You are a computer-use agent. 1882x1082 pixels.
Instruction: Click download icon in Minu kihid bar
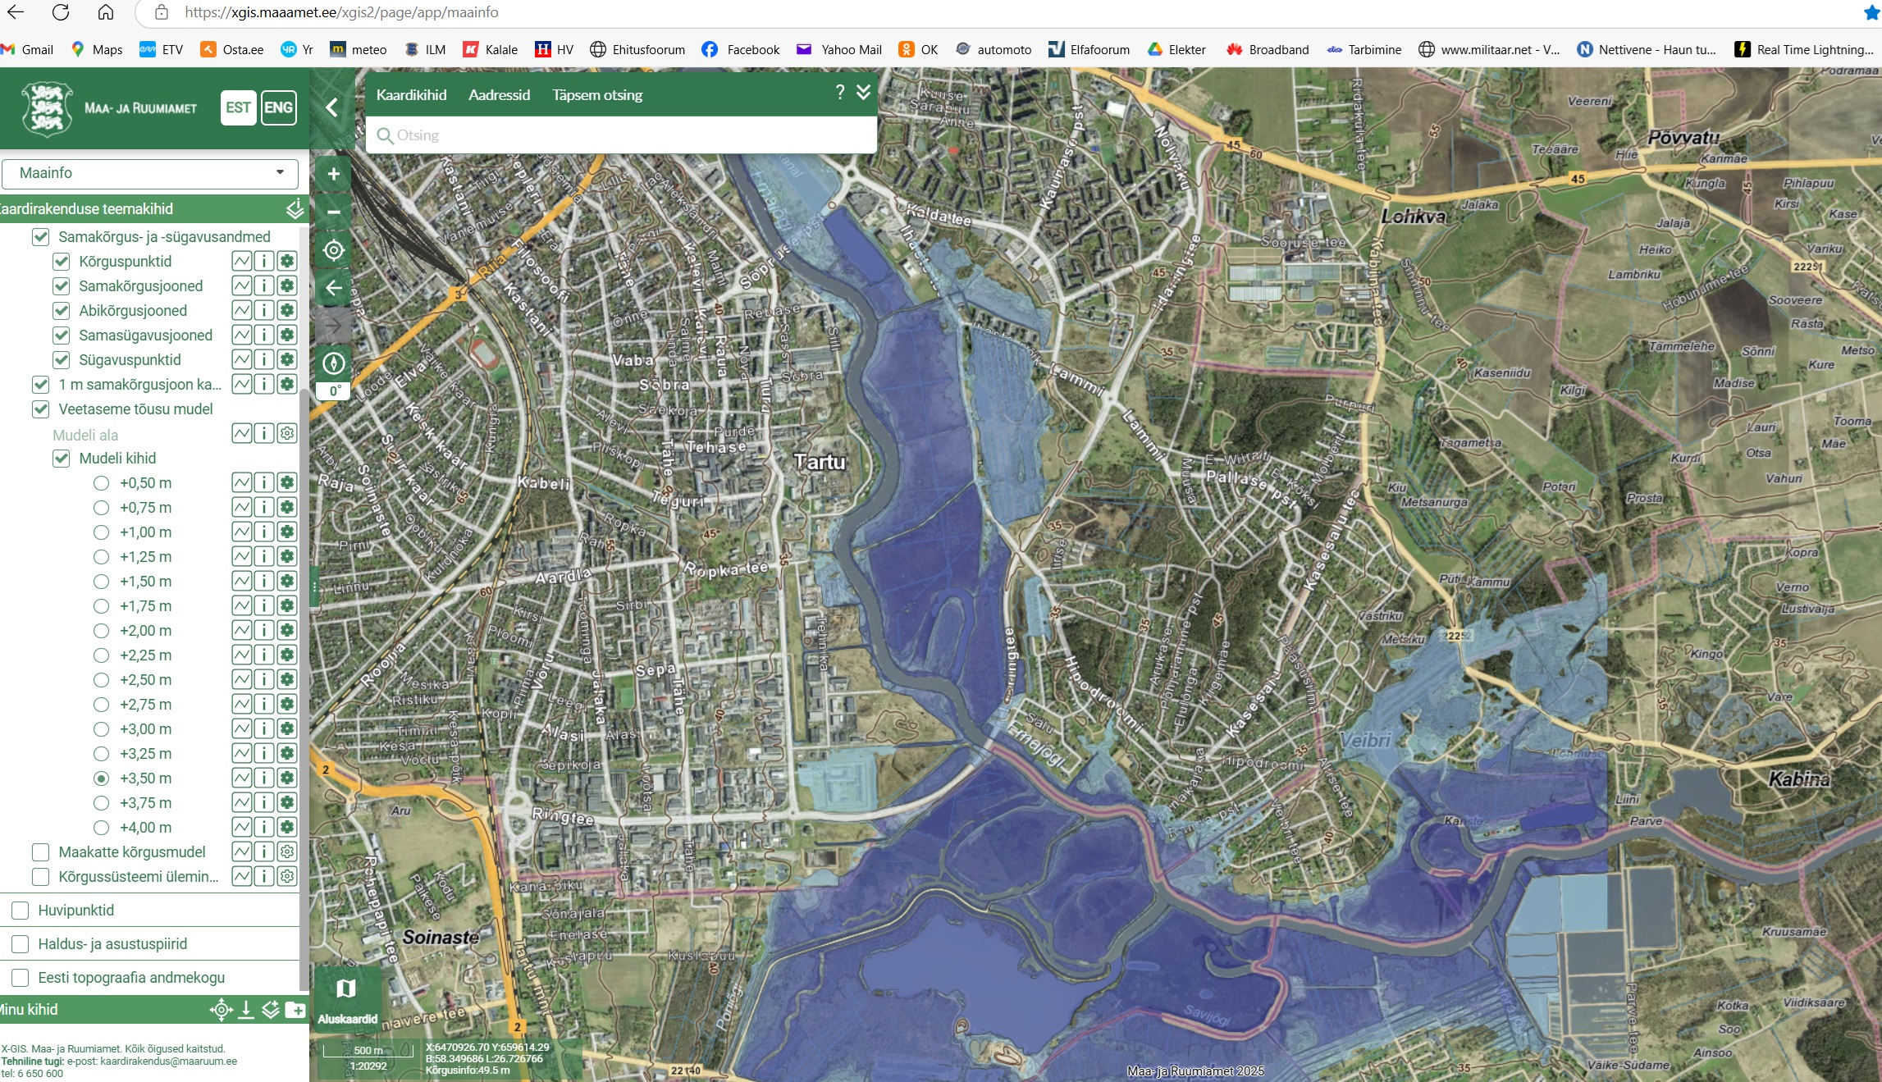click(245, 1010)
